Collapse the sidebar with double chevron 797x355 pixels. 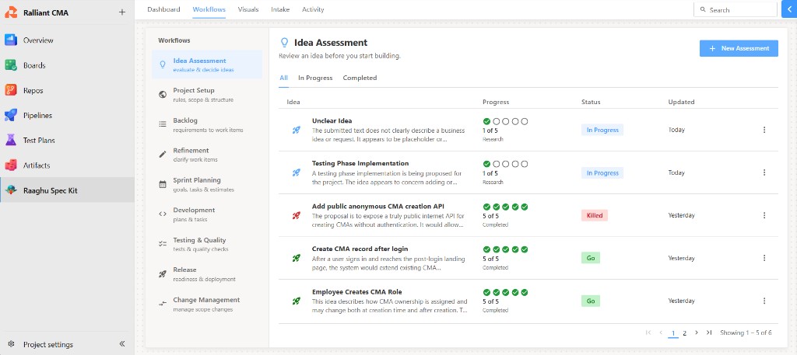tap(122, 344)
